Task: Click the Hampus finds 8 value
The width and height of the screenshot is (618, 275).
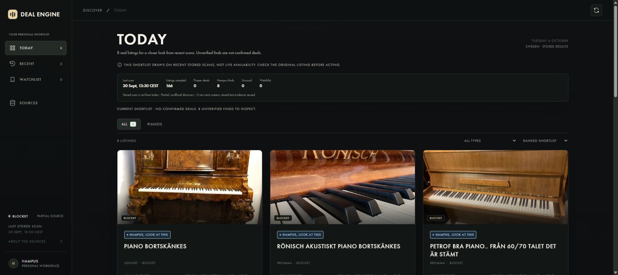Action: pyautogui.click(x=218, y=86)
